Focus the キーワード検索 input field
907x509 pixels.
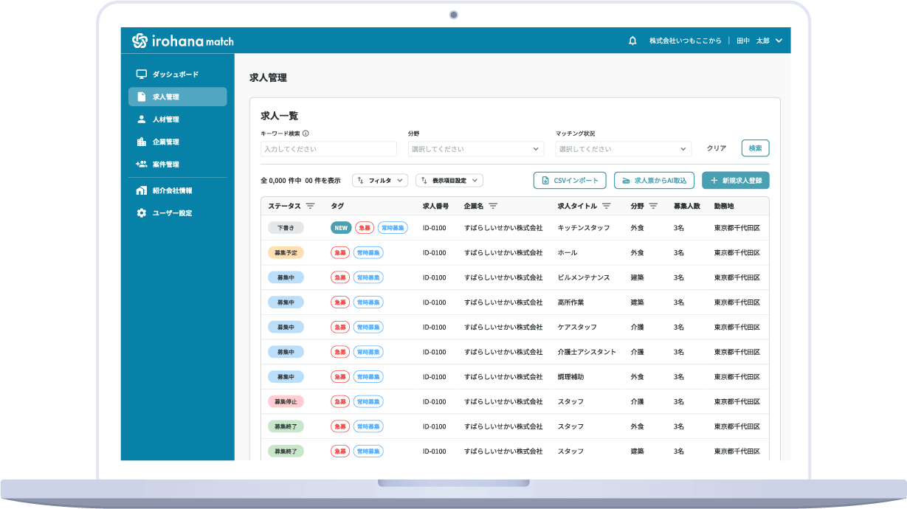pos(328,149)
